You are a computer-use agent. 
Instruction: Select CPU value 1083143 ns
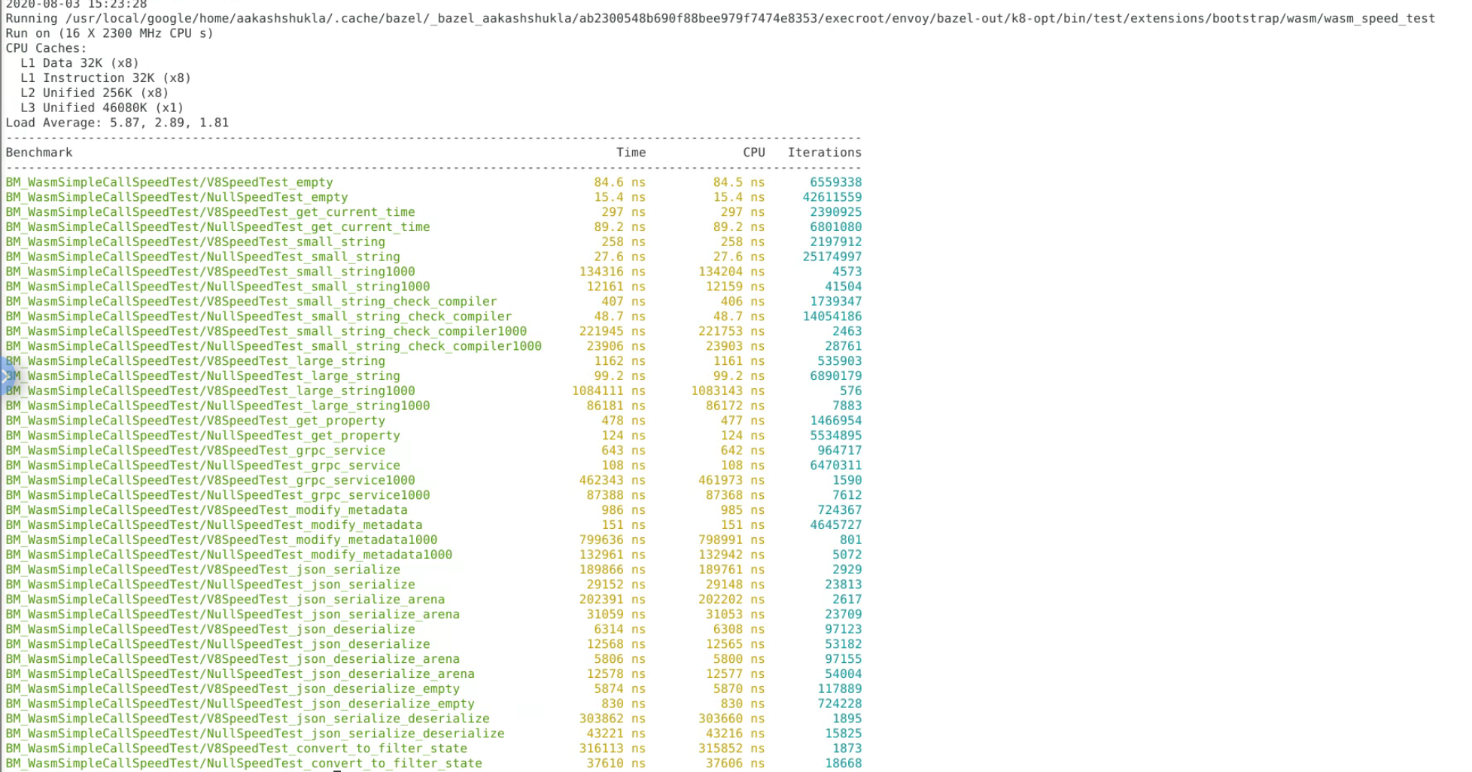point(728,391)
